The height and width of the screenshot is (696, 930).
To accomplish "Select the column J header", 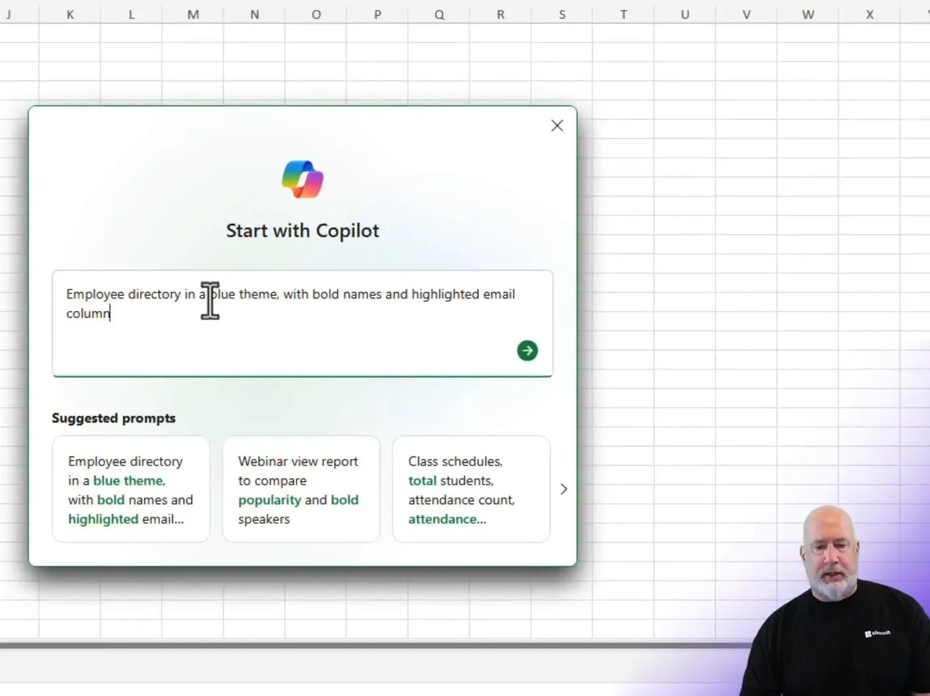I will pos(9,14).
